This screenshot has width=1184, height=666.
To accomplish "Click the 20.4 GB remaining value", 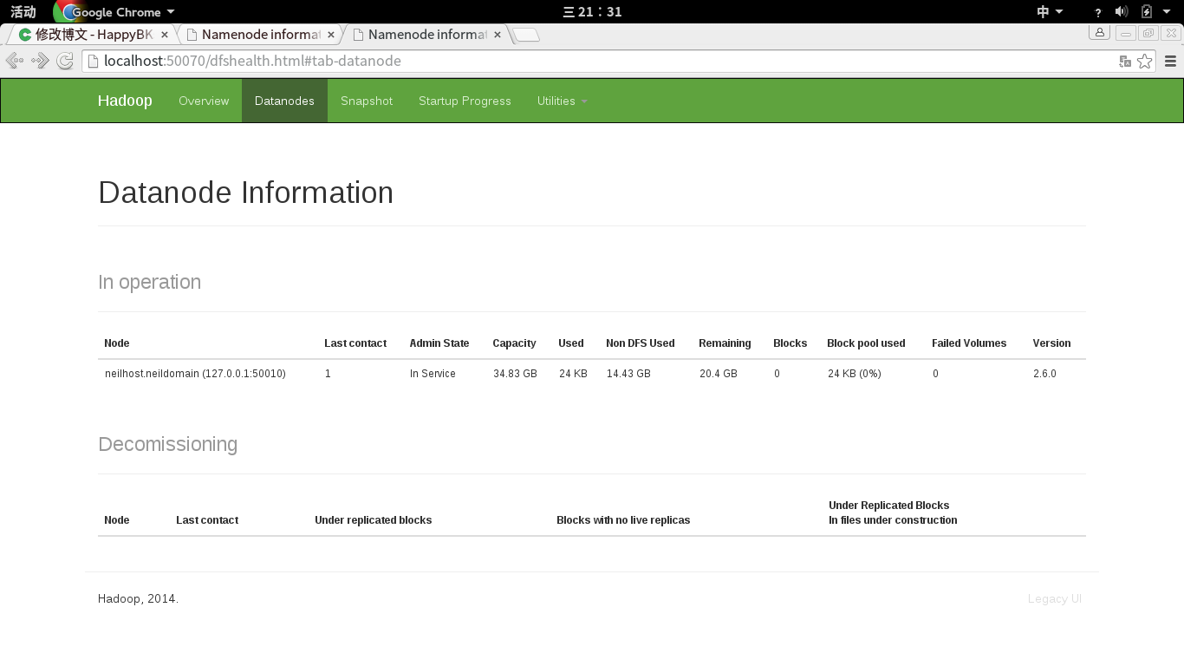I will click(719, 374).
